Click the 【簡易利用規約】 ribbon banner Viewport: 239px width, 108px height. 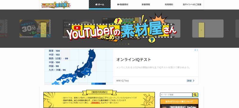click(x=99, y=92)
